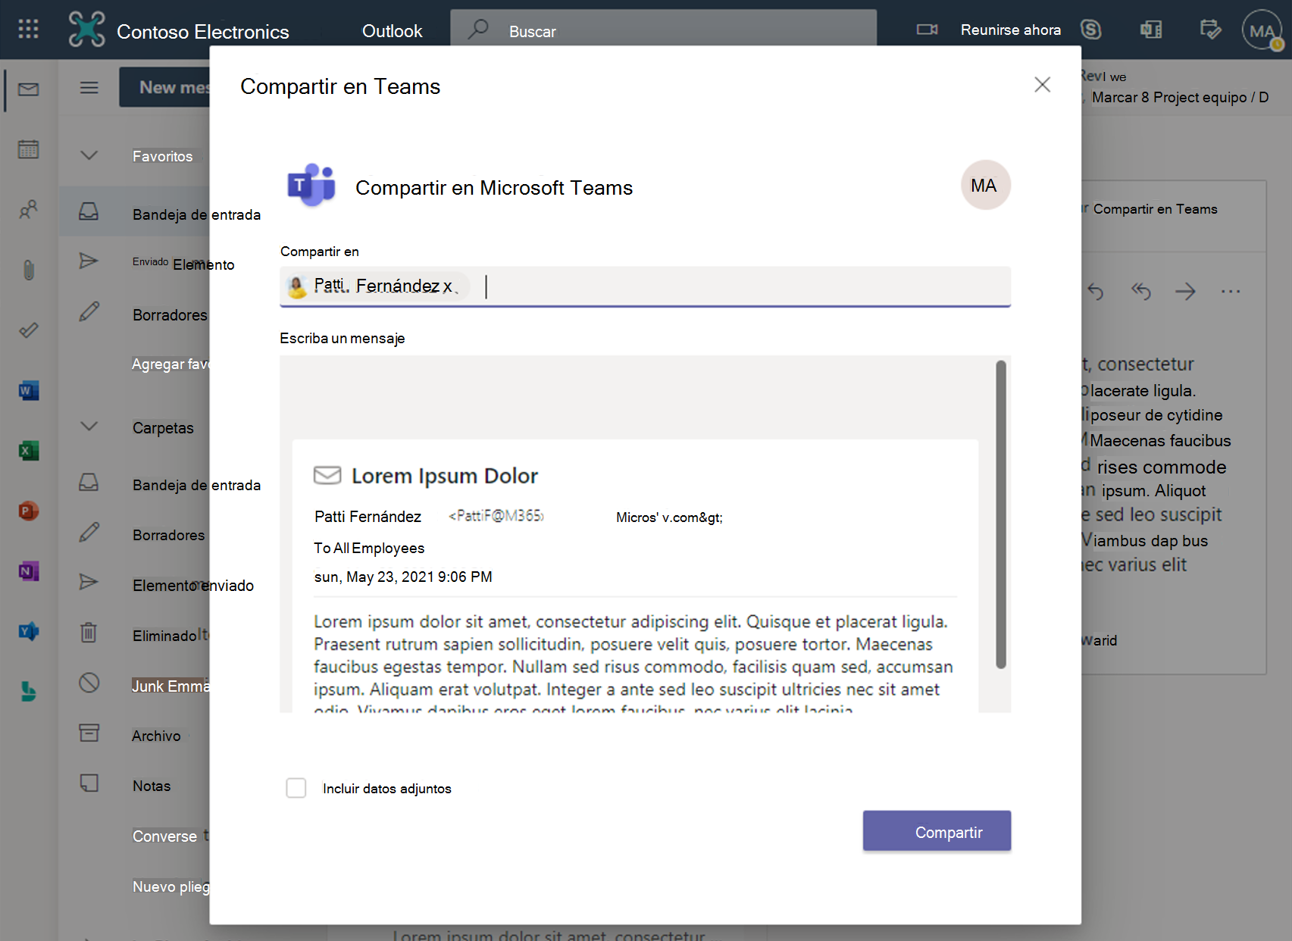Open OneNote from the left sidebar
The width and height of the screenshot is (1292, 941).
tap(28, 571)
